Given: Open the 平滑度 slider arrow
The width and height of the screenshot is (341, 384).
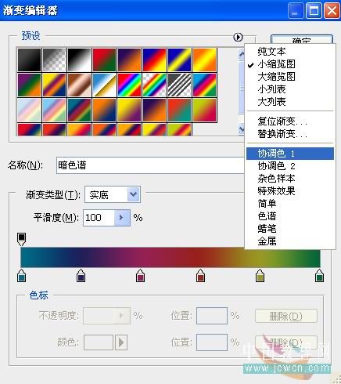Looking at the screenshot, I should [x=122, y=218].
